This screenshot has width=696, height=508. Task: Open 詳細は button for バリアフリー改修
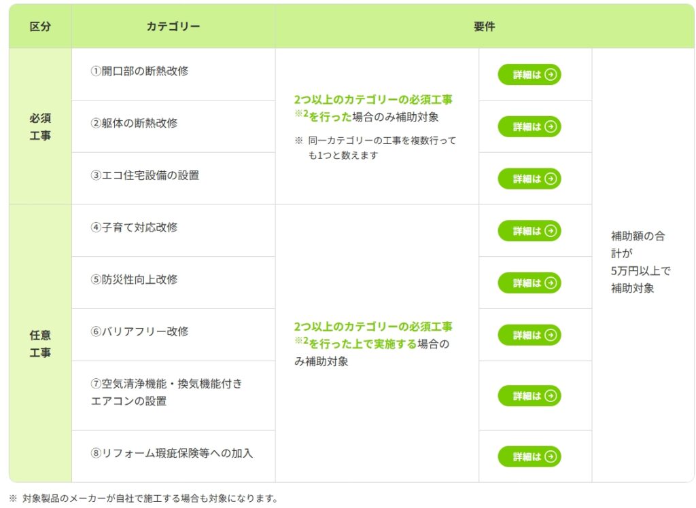529,335
